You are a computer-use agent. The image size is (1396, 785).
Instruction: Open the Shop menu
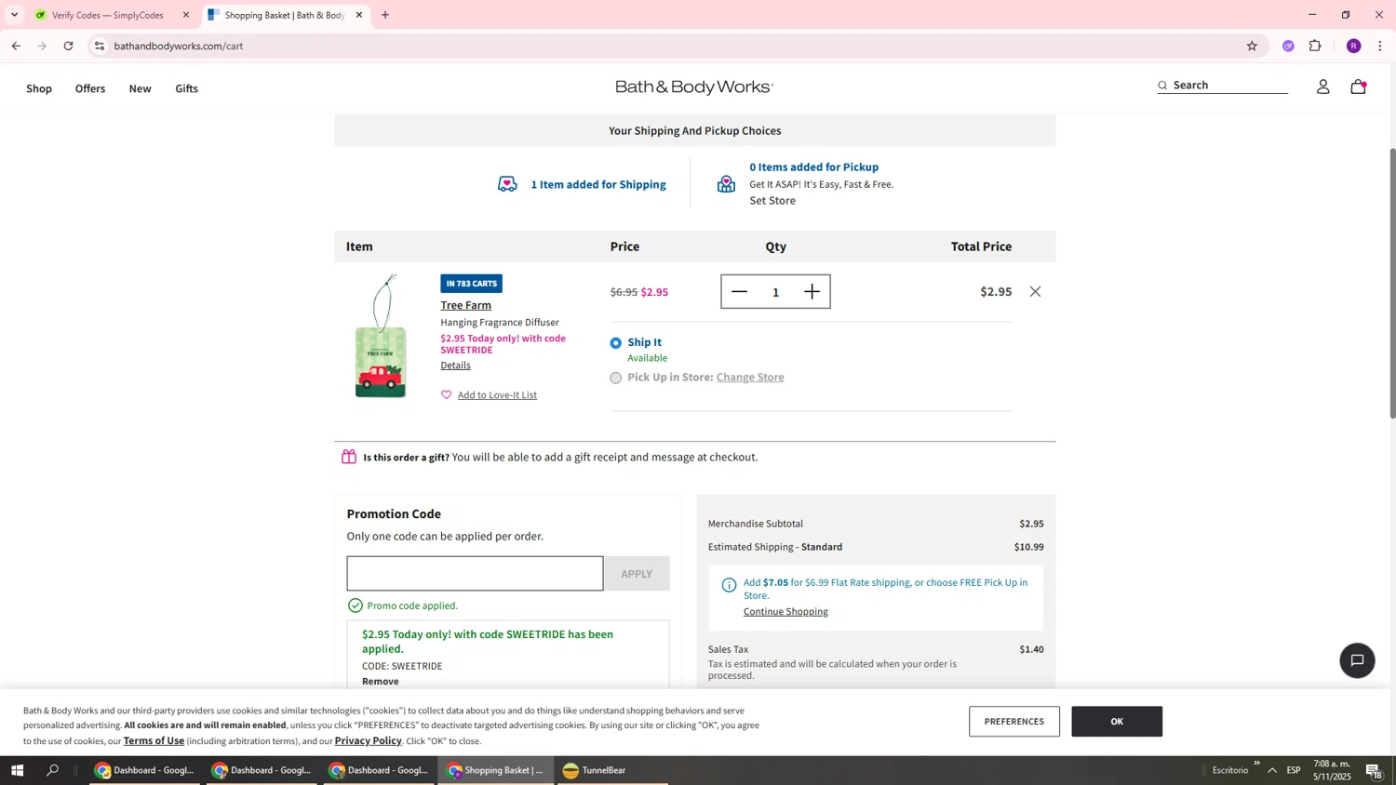point(39,89)
